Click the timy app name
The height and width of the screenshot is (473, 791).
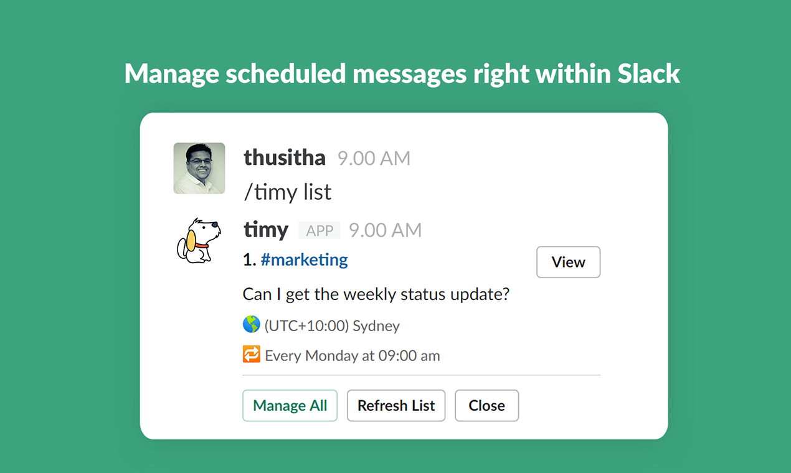pos(266,230)
